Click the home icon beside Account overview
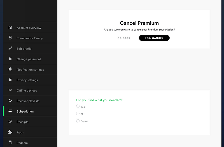The image size is (224, 147). pos(10,27)
